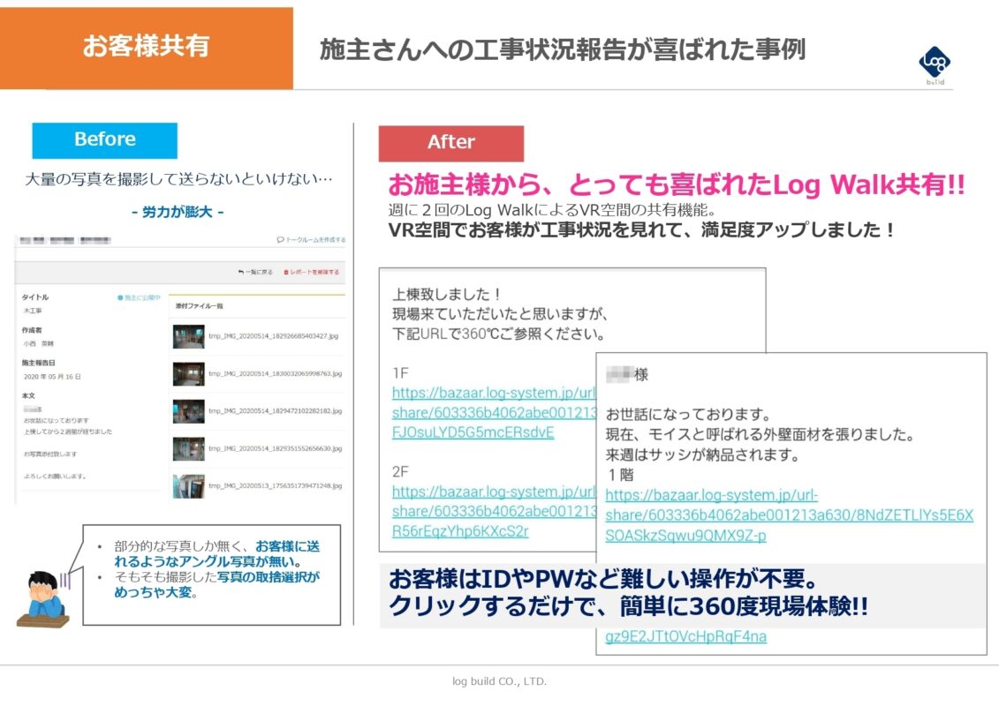Click file name tmp_IMG_20200513_1756351739471248.jpg

click(x=276, y=485)
